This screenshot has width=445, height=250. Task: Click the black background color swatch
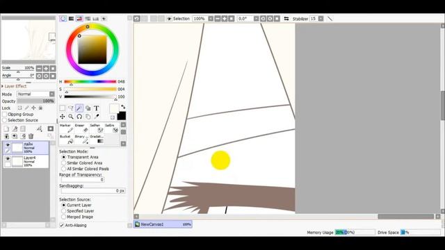click(x=122, y=116)
